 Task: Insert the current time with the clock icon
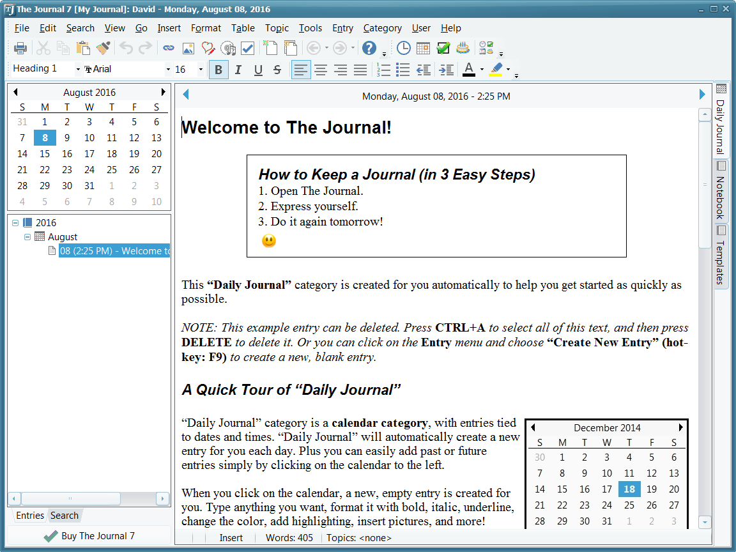pos(402,48)
